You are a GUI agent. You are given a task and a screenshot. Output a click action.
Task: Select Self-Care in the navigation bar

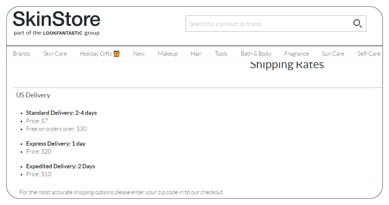click(369, 54)
